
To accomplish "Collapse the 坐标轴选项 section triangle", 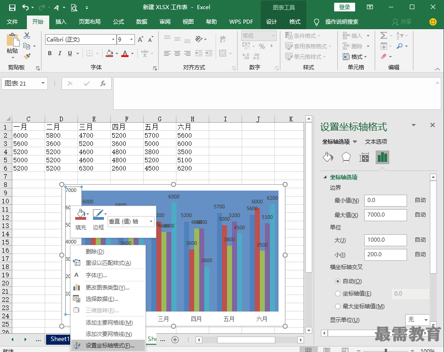I will pos(325,177).
